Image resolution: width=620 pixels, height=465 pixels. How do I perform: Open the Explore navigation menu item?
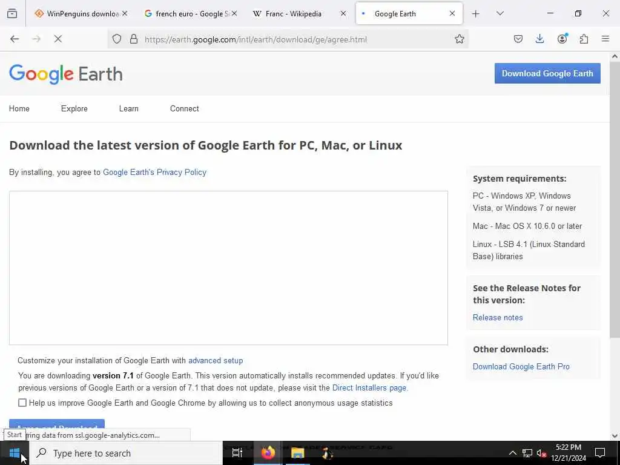coord(74,109)
